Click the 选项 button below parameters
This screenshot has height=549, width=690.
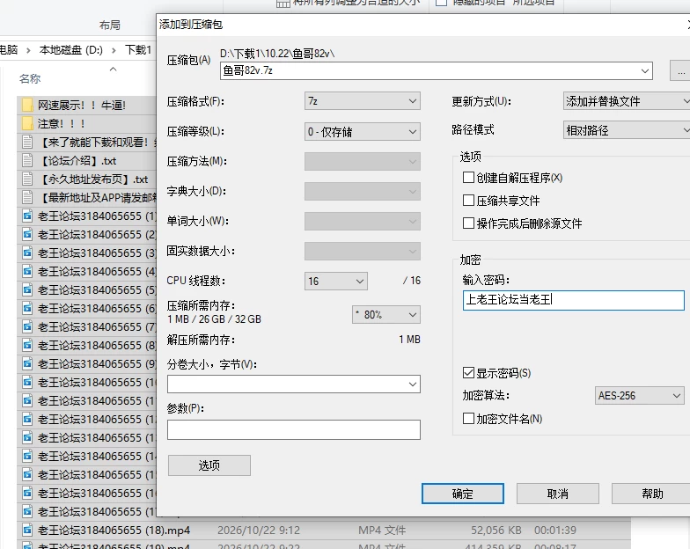[x=209, y=465]
